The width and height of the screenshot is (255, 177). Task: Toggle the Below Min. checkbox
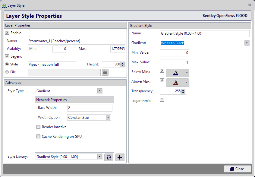tap(162, 71)
